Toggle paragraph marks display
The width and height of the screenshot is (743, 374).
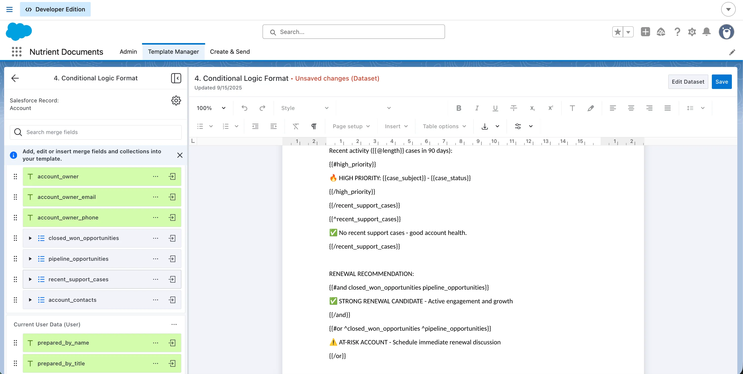(314, 126)
